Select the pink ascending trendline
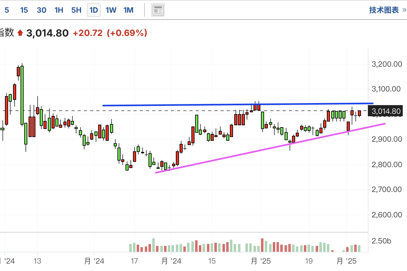The height and width of the screenshot is (271, 407). 270,148
